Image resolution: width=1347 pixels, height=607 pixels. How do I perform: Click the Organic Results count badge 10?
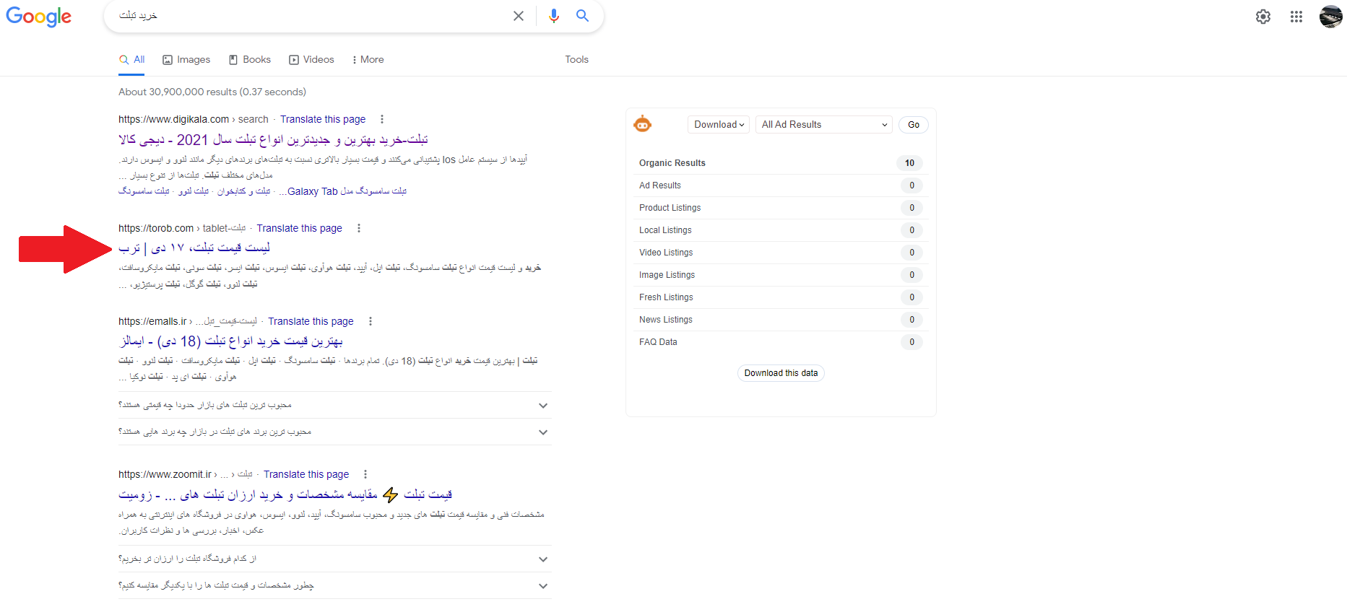pyautogui.click(x=910, y=163)
